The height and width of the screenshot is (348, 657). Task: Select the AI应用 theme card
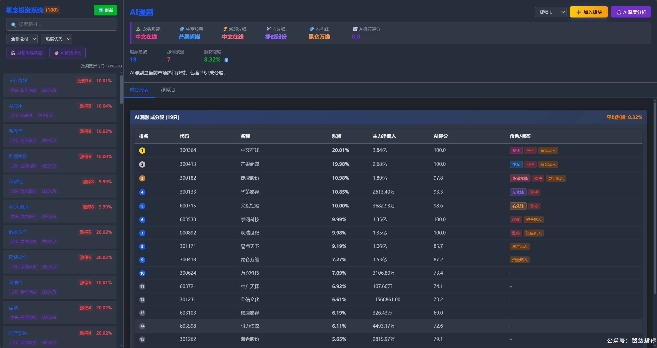tap(60, 110)
